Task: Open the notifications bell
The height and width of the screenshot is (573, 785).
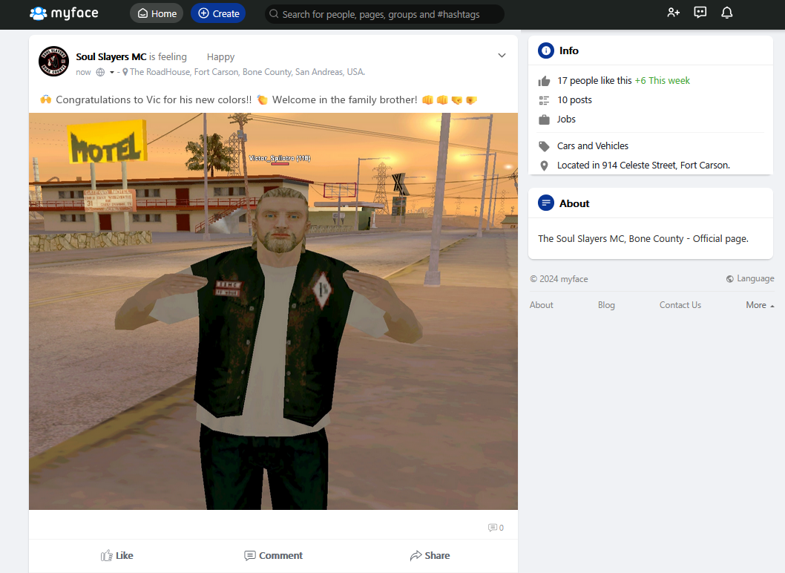Action: pos(727,13)
